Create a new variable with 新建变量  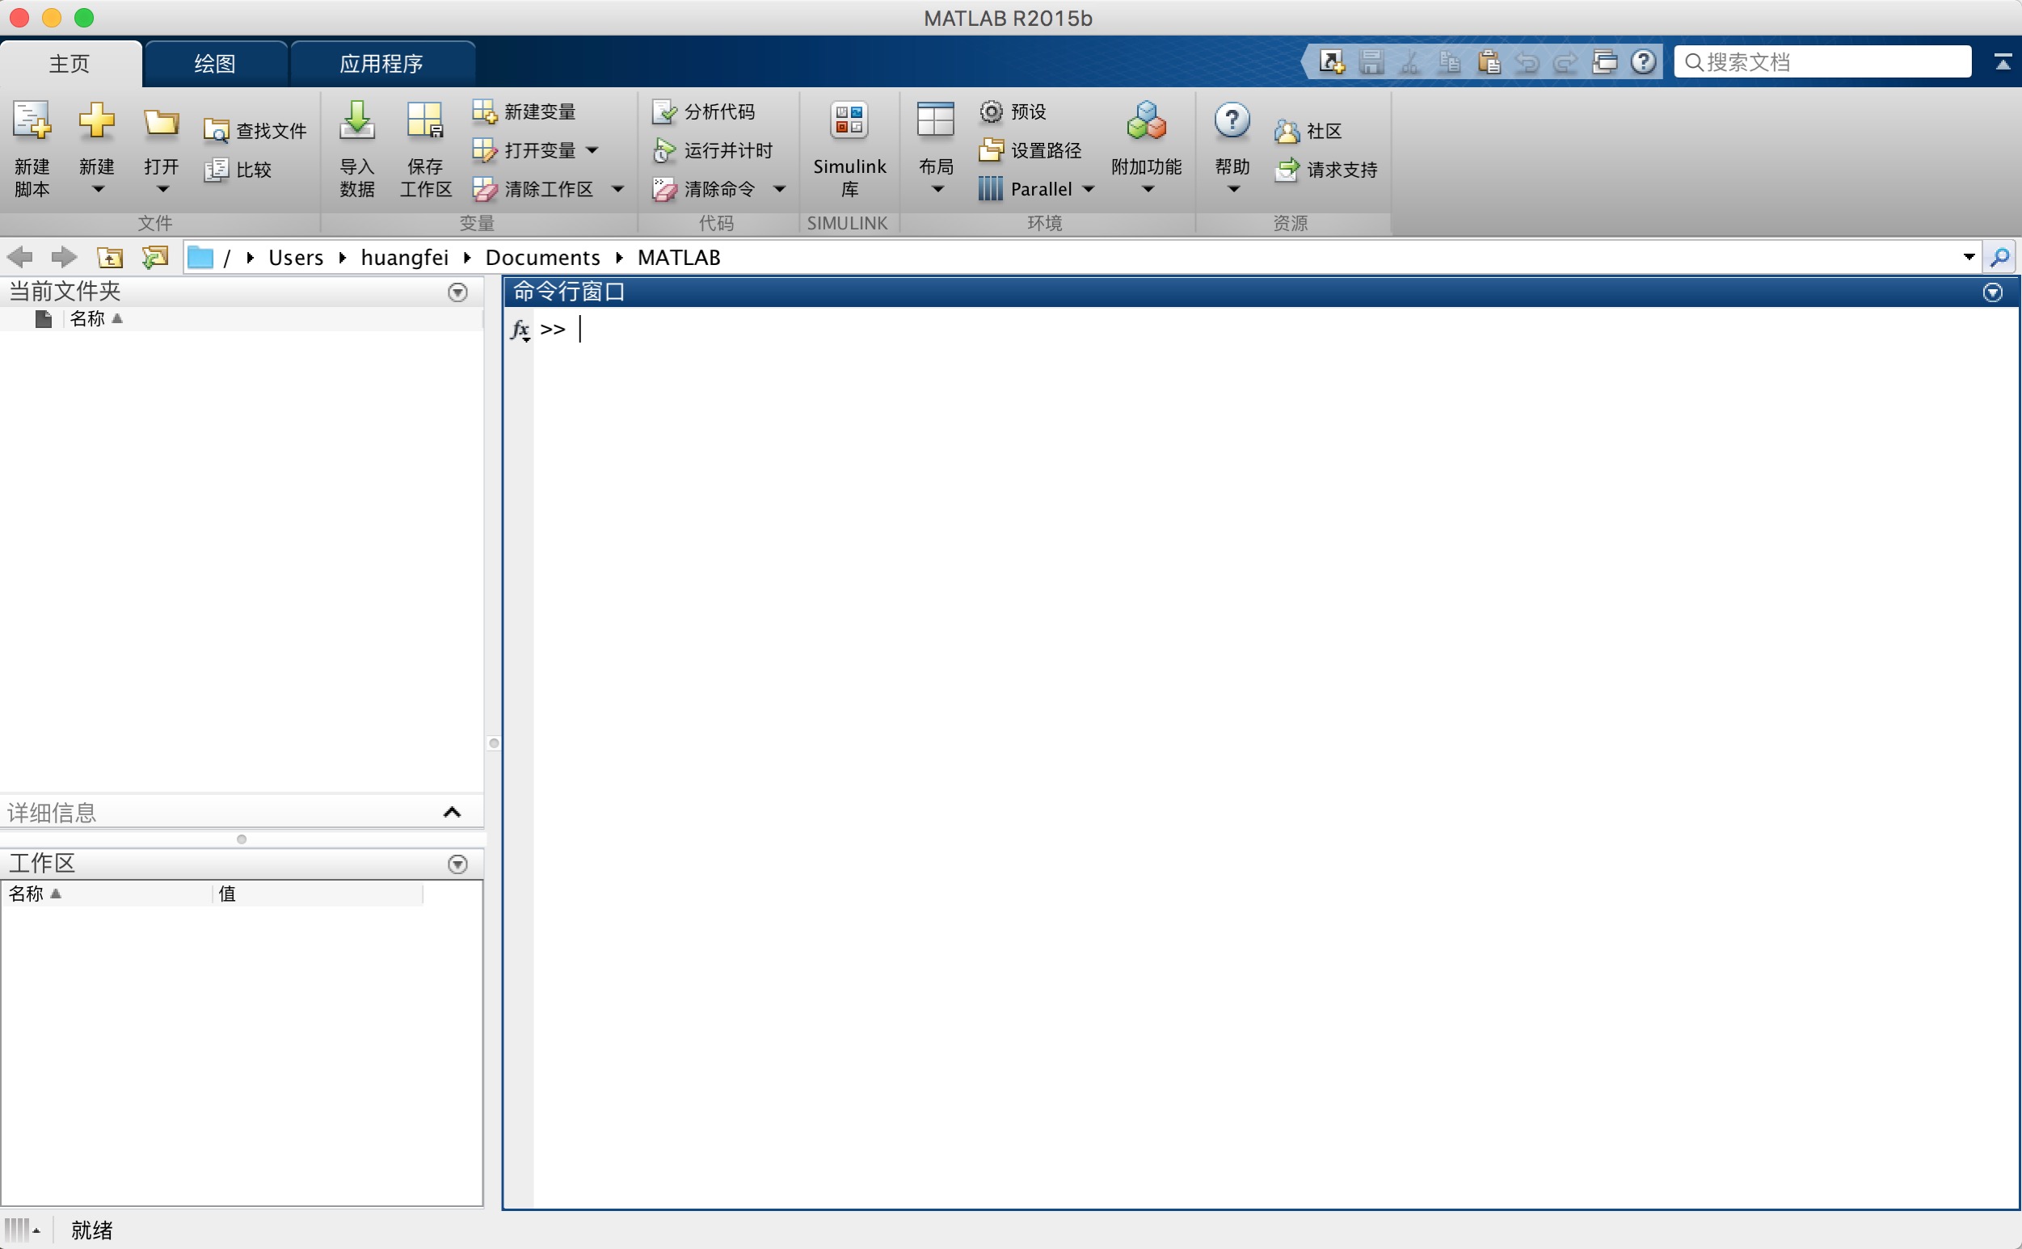(524, 111)
